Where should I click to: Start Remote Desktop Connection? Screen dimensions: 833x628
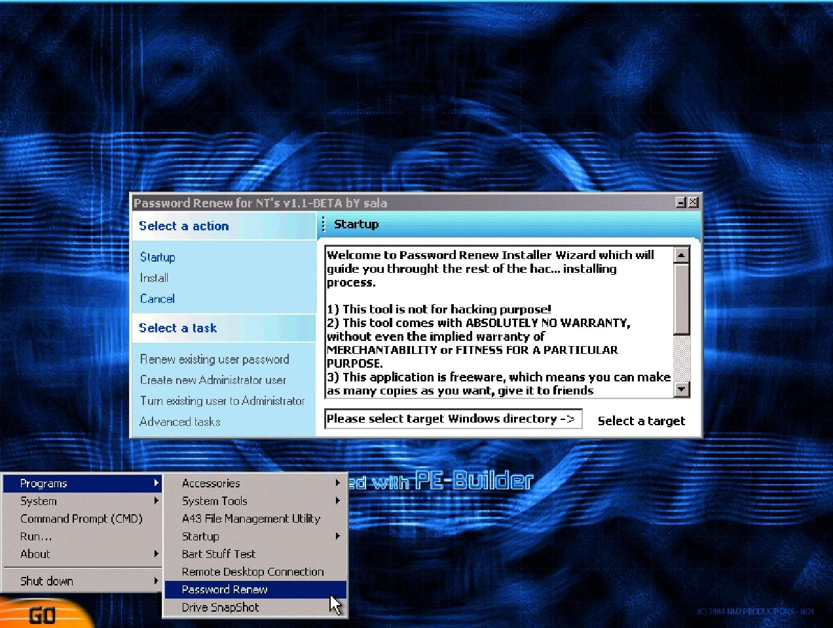point(252,572)
